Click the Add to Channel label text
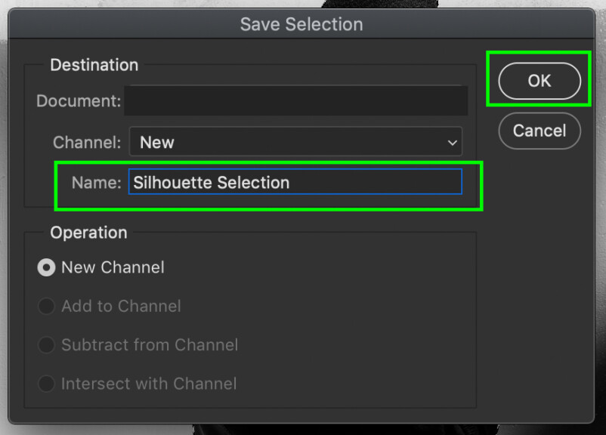This screenshot has height=435, width=606. coord(121,306)
